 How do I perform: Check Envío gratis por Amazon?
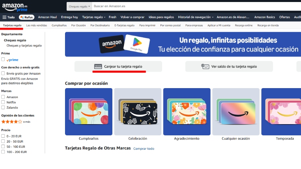point(3,74)
